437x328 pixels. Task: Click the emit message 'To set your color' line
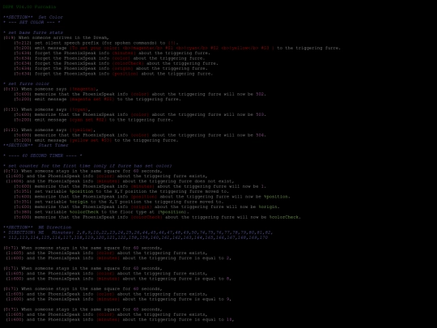click(x=177, y=48)
